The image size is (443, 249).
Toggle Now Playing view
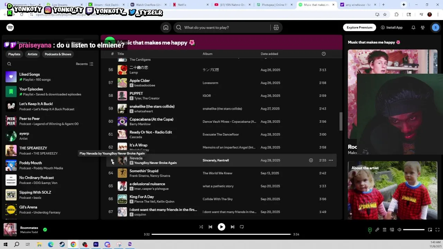pyautogui.click(x=370, y=230)
